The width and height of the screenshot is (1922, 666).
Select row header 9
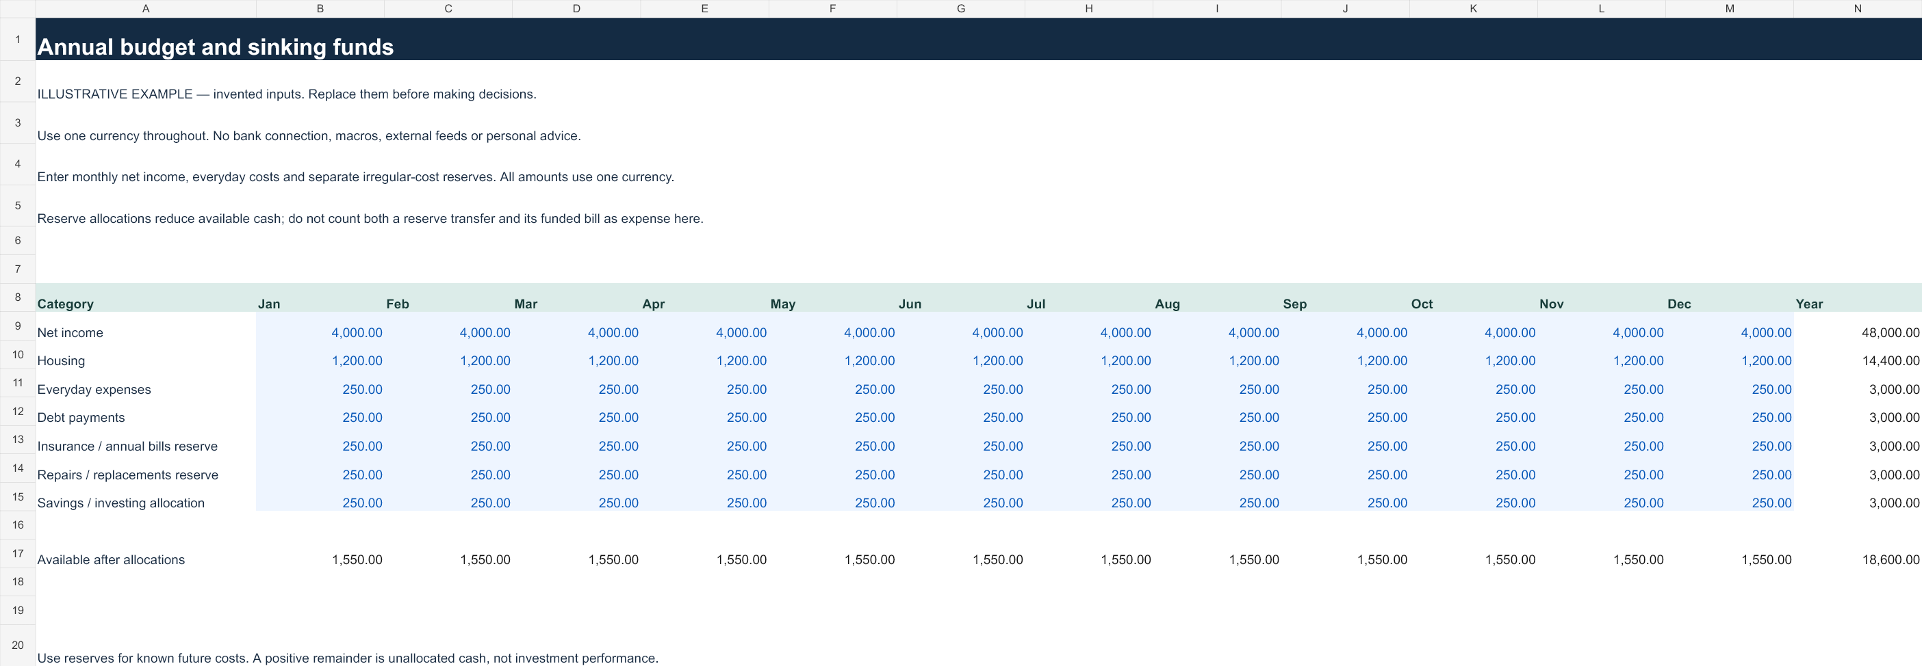click(18, 325)
